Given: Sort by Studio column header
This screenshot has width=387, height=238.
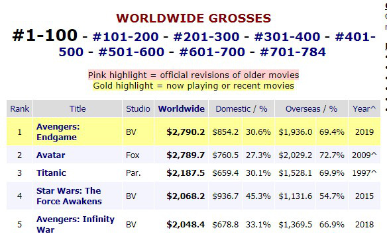Looking at the screenshot, I should pyautogui.click(x=138, y=109).
